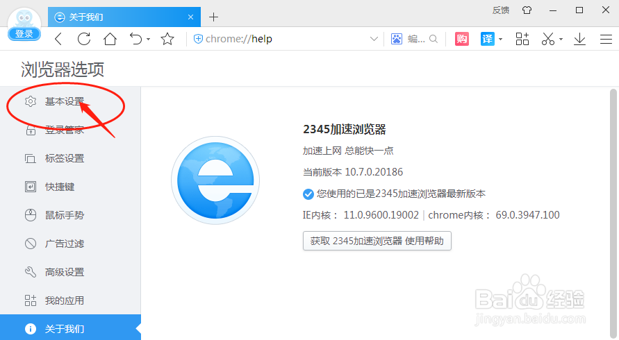Click the Baidu paw search engine icon
This screenshot has width=619, height=340.
(x=397, y=39)
